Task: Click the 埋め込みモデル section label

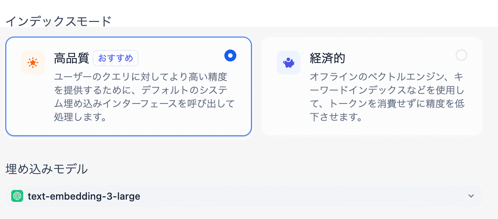Action: (x=47, y=169)
